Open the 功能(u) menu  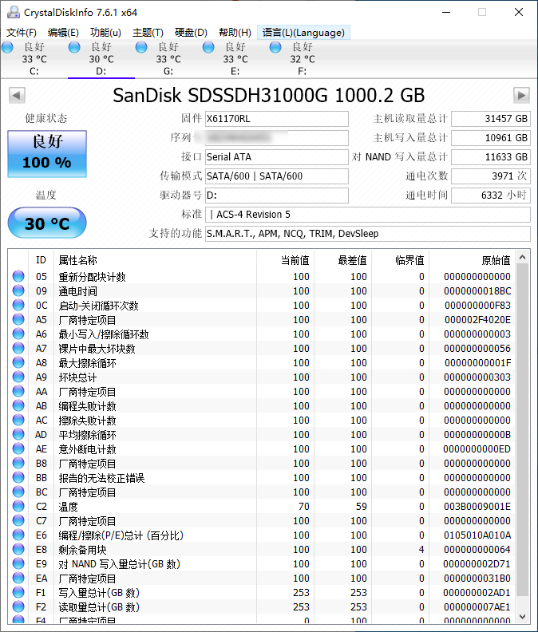105,33
